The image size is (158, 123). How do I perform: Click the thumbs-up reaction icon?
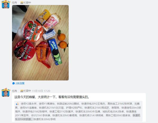click(17, 104)
